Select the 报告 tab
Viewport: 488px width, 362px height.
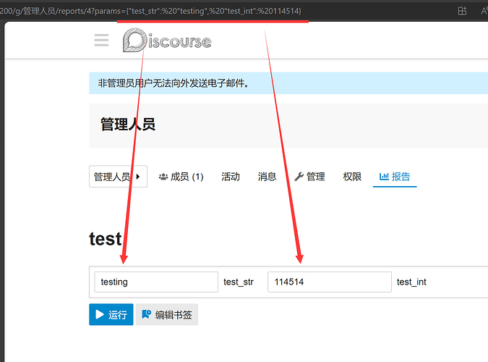pyautogui.click(x=395, y=177)
